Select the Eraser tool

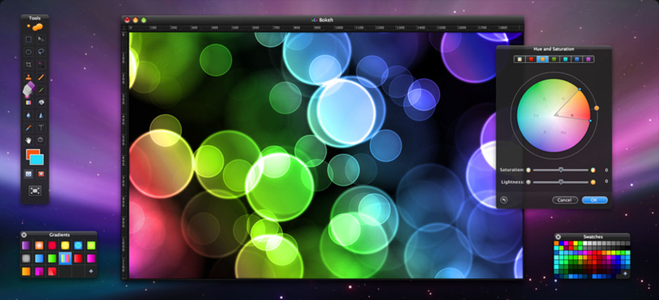pos(28,90)
